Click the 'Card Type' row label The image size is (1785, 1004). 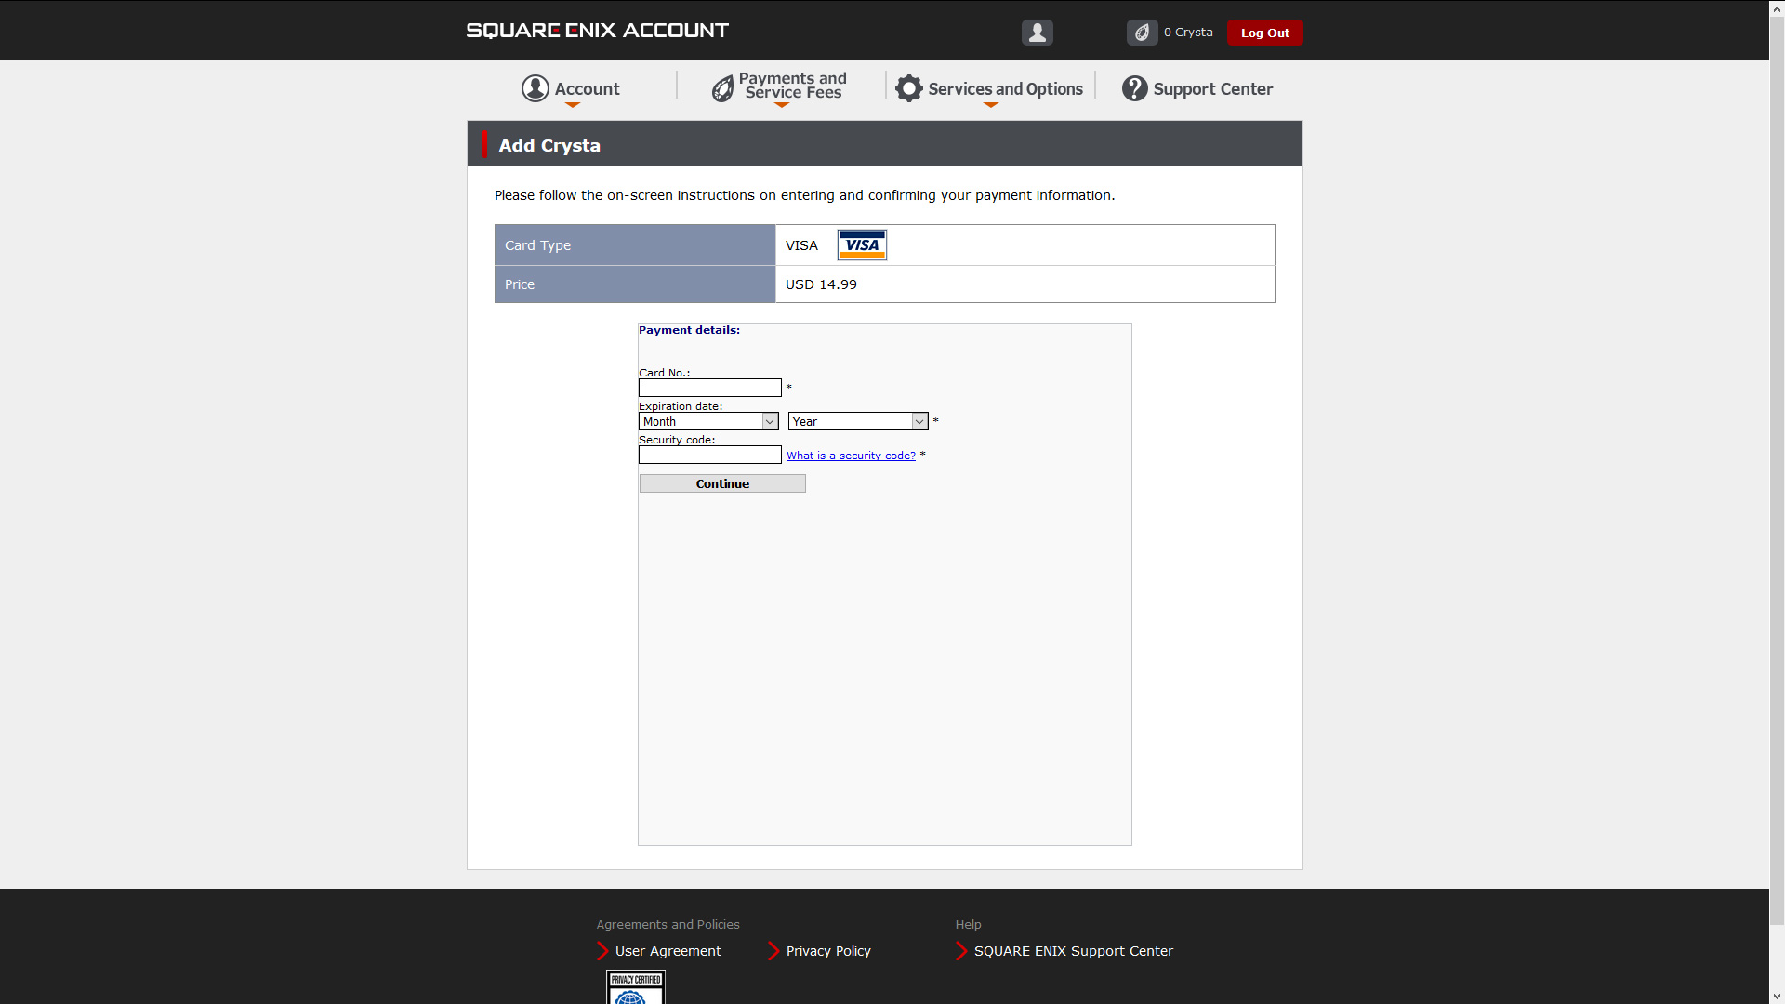537,245
